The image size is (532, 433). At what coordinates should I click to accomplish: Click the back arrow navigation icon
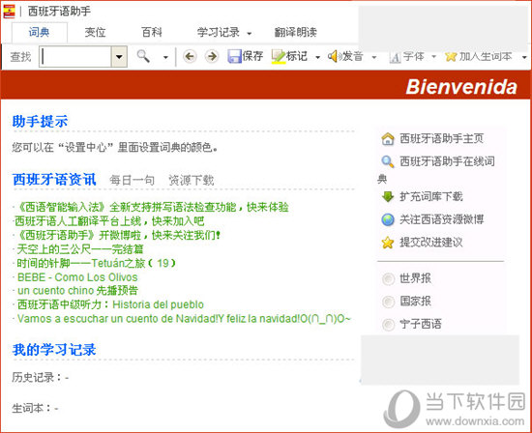pos(190,56)
